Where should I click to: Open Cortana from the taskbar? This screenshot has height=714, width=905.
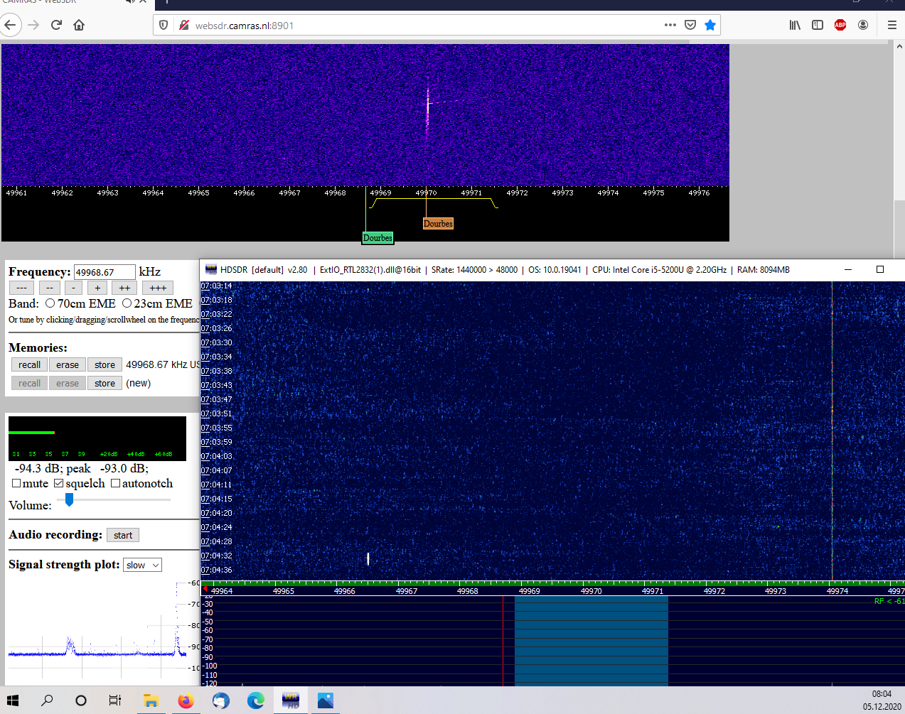pos(81,701)
